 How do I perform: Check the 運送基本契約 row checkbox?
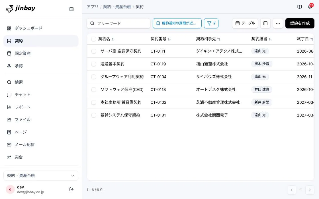click(94, 64)
